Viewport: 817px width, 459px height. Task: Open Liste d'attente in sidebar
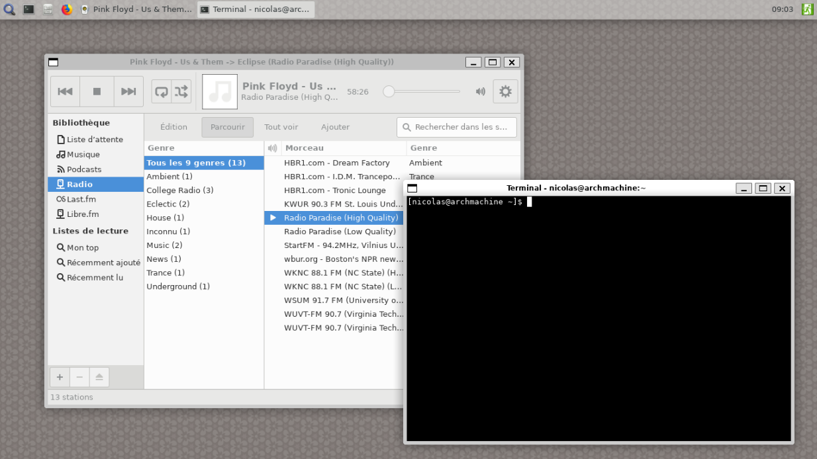click(x=95, y=140)
